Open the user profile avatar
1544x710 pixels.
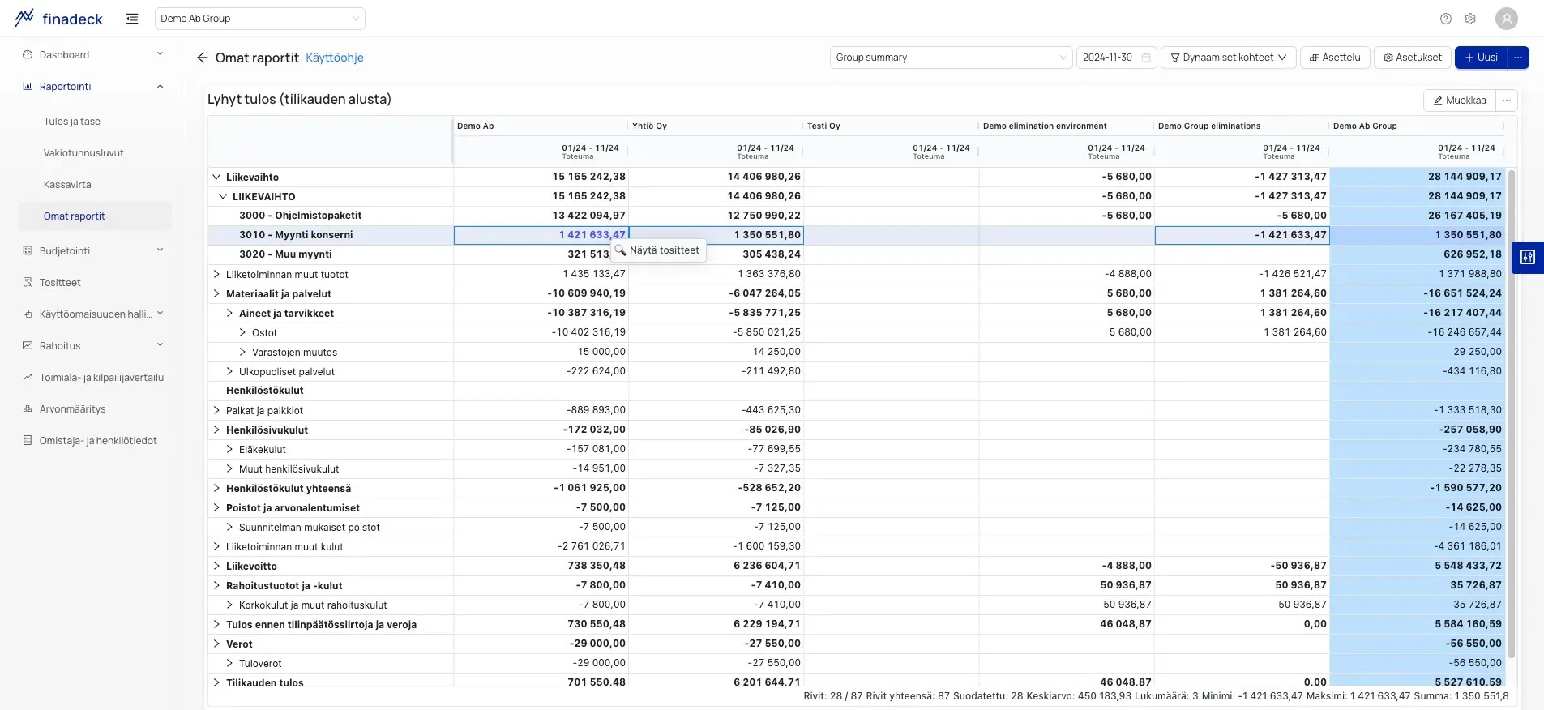1507,19
